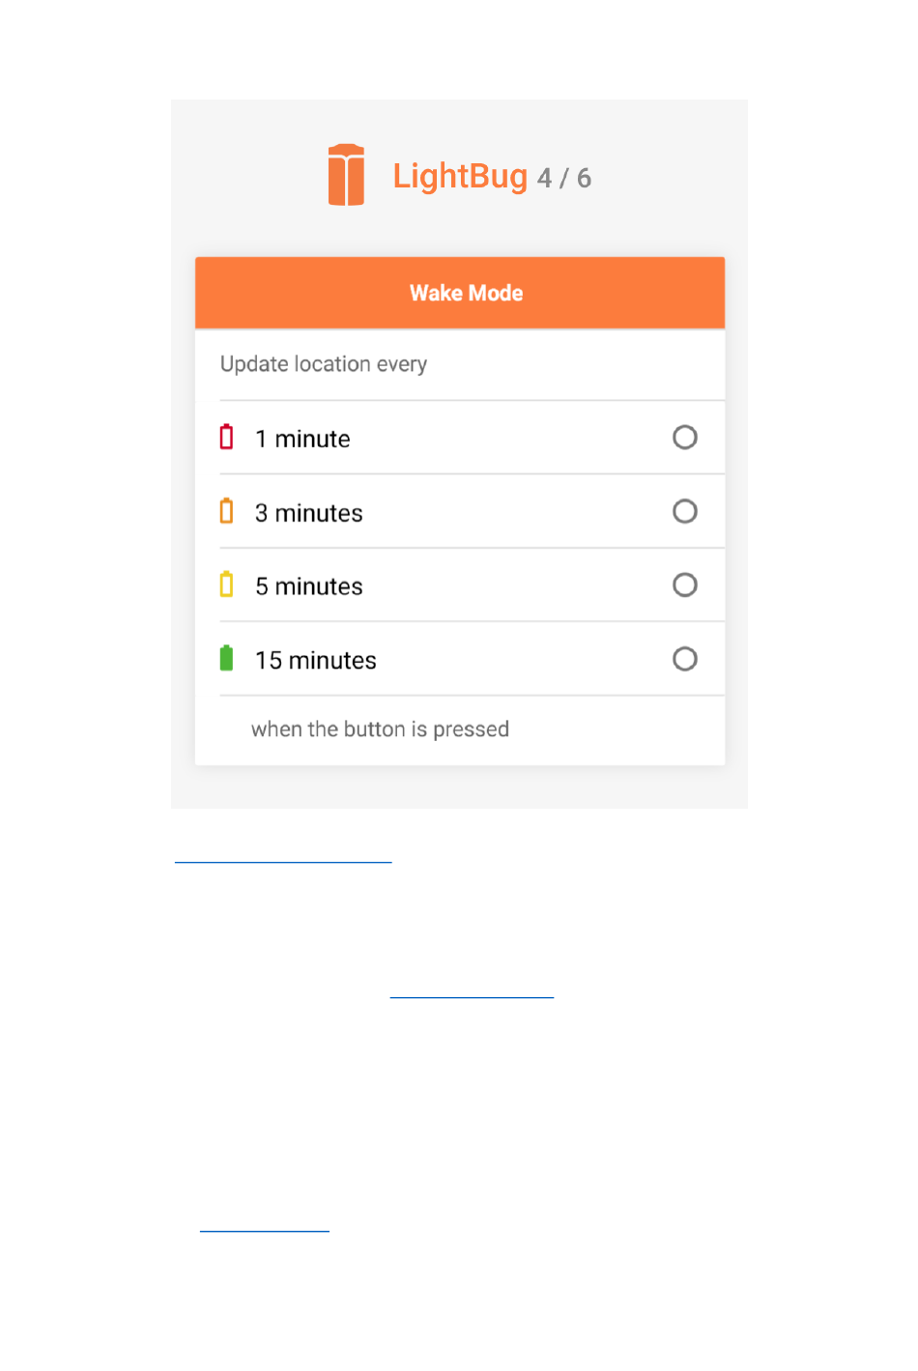The width and height of the screenshot is (918, 1371).
Task: Click the orange Wake Mode header
Action: click(x=460, y=293)
